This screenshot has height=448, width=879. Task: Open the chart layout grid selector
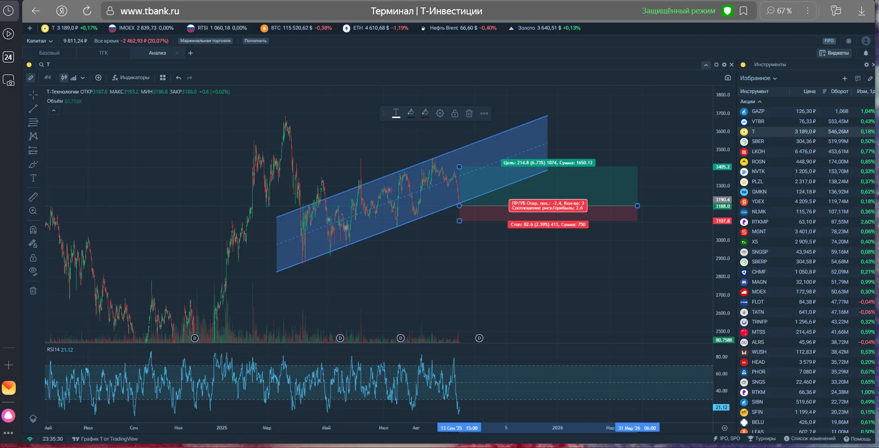pos(163,78)
